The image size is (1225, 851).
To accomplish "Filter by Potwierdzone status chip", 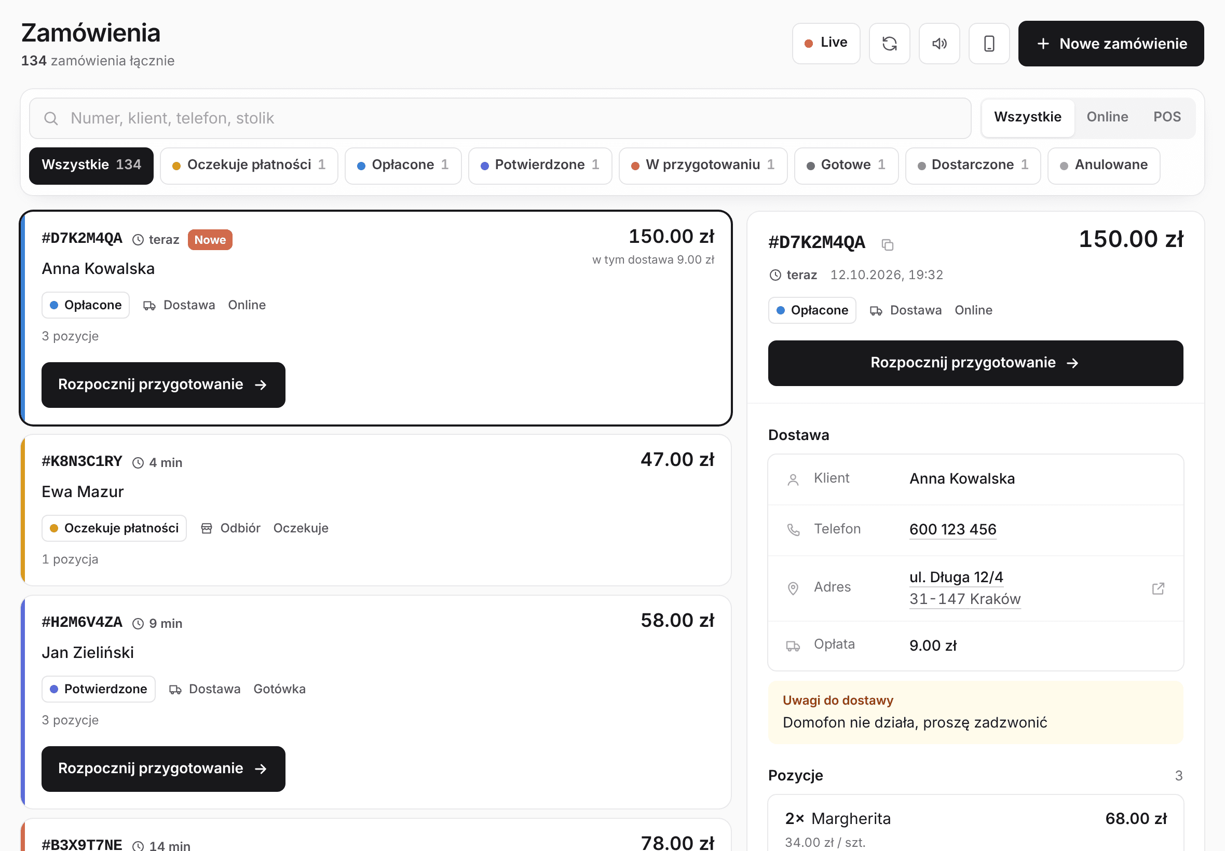I will click(x=540, y=166).
